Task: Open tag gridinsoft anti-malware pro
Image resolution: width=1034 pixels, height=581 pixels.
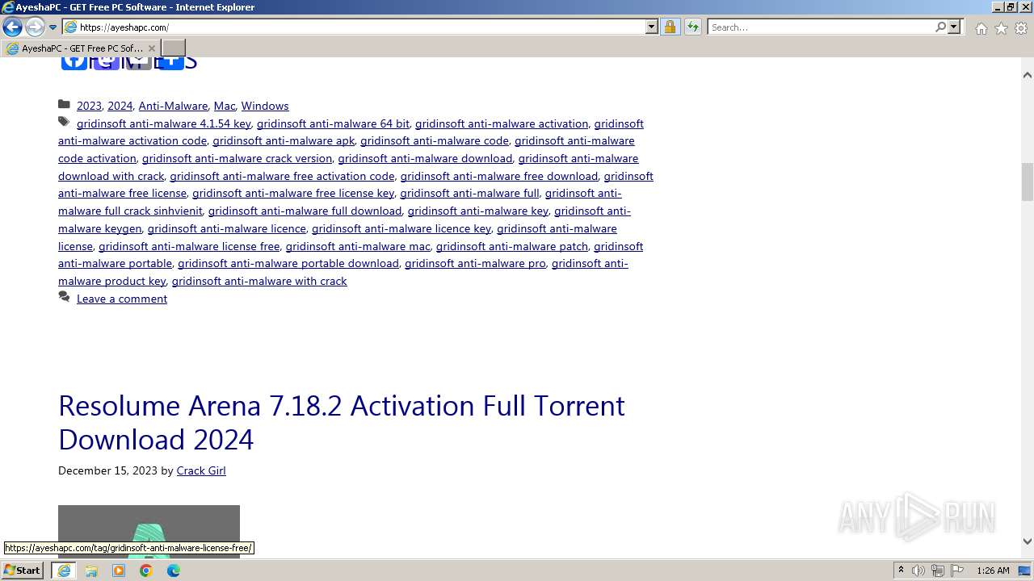Action: [475, 263]
